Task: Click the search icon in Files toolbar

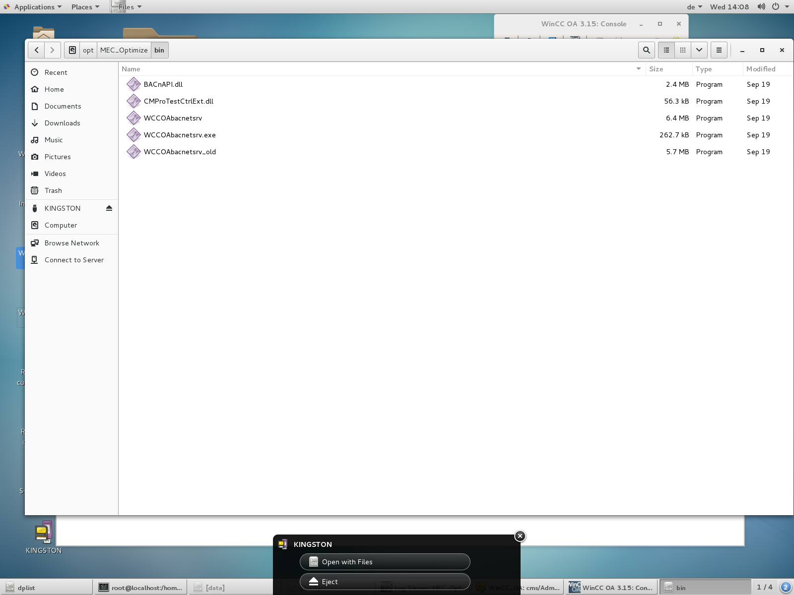Action: coord(646,50)
